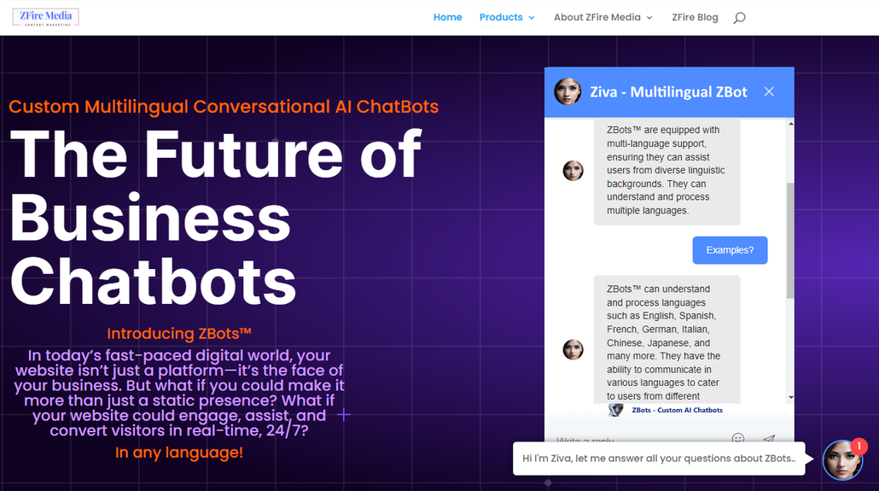The height and width of the screenshot is (491, 879).
Task: Click 'Custom Multilingual Conversational AI ChatBots' heading
Action: (x=224, y=107)
